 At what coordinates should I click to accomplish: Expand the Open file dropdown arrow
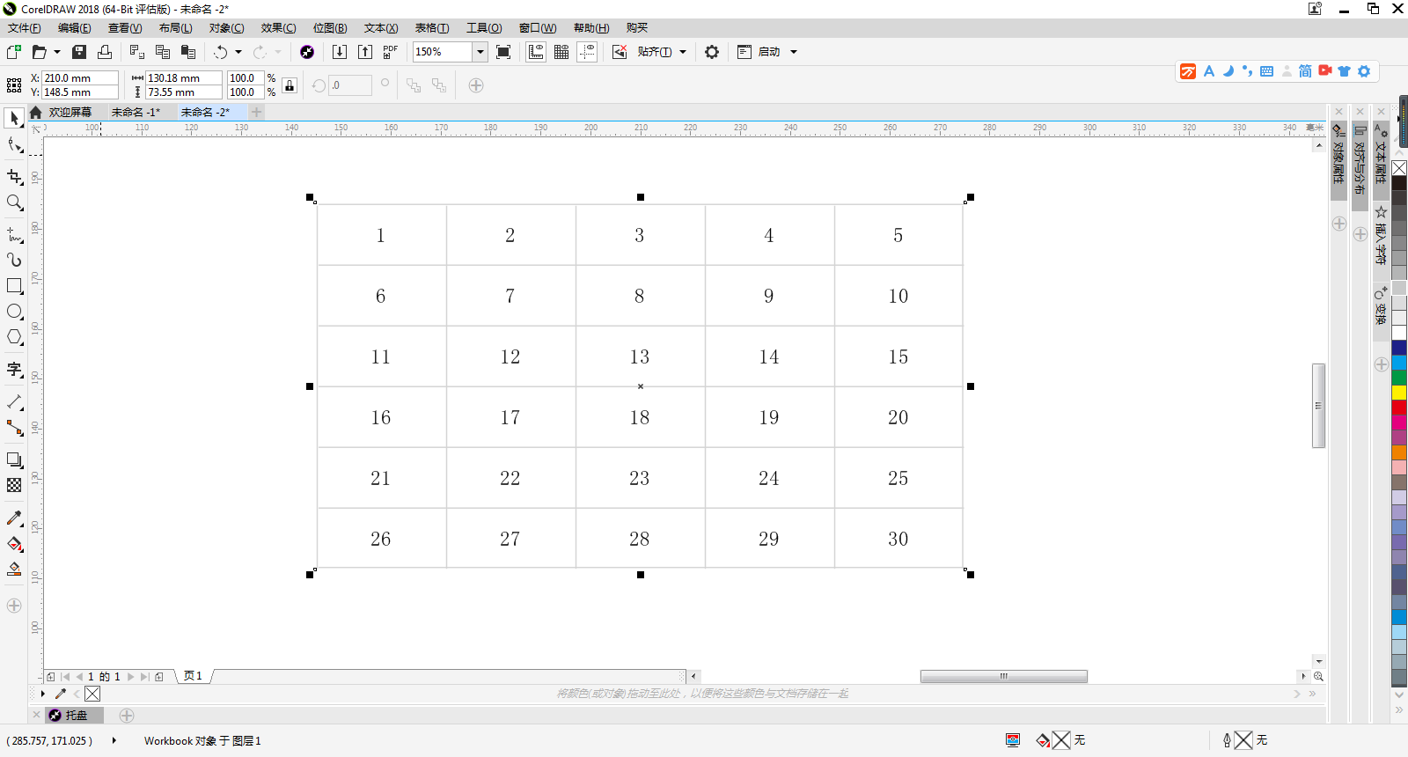[x=57, y=52]
